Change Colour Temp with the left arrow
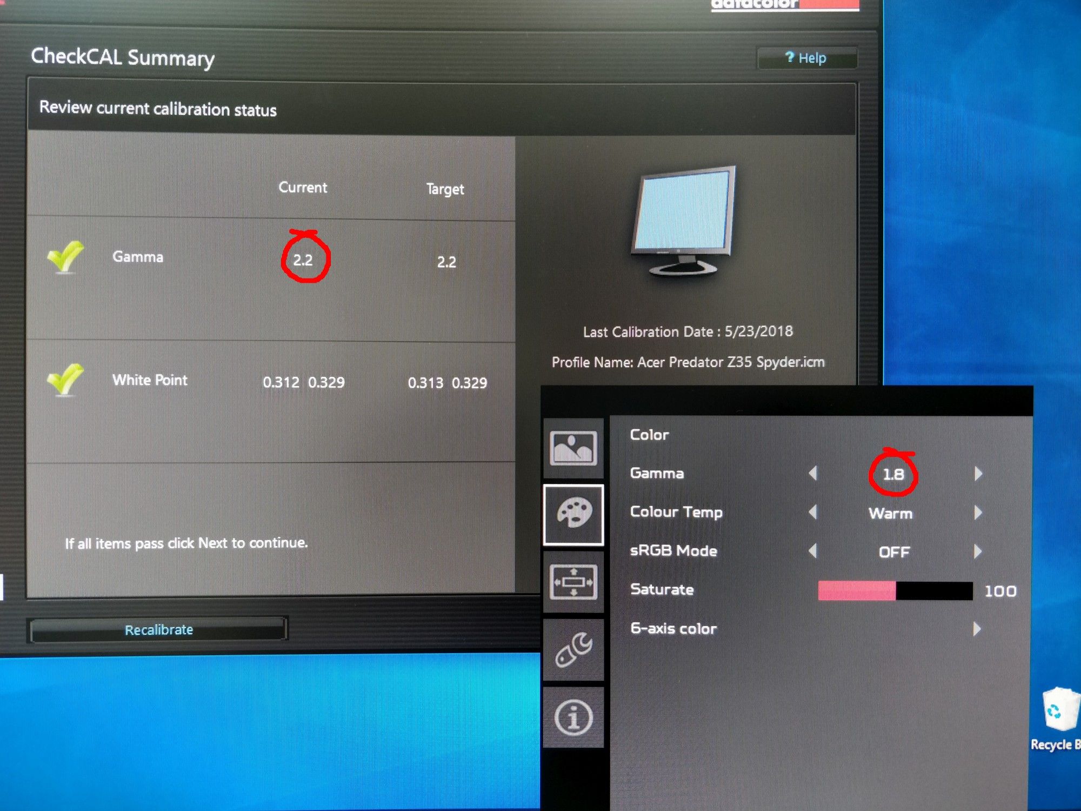 [813, 512]
